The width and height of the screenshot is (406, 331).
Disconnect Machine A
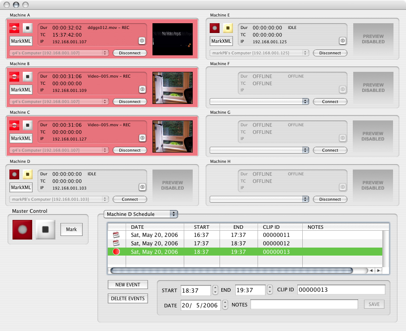pyautogui.click(x=130, y=53)
